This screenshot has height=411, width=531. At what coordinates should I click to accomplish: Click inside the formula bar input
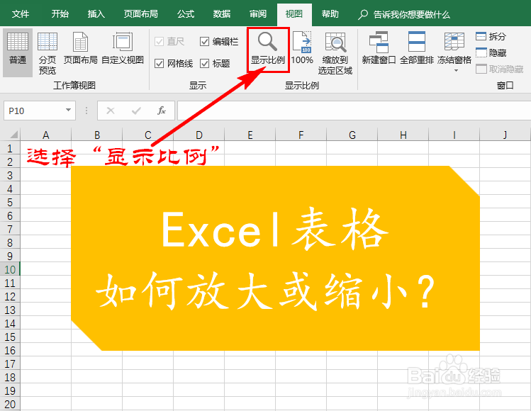pyautogui.click(x=354, y=111)
